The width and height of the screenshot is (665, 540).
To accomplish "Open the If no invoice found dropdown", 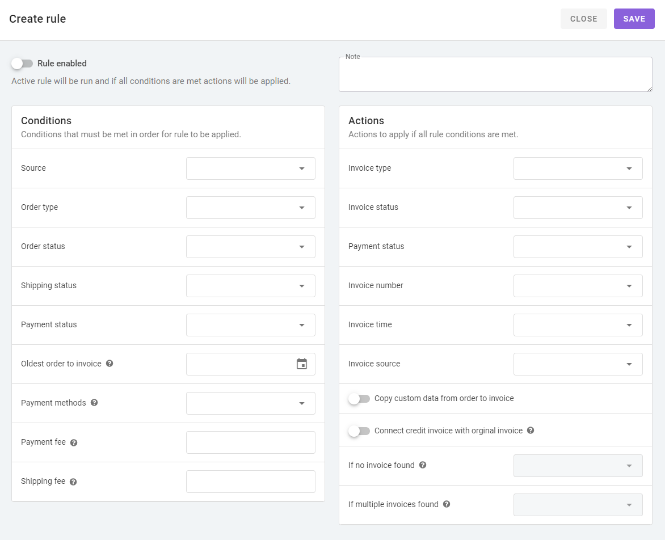I will (x=578, y=466).
